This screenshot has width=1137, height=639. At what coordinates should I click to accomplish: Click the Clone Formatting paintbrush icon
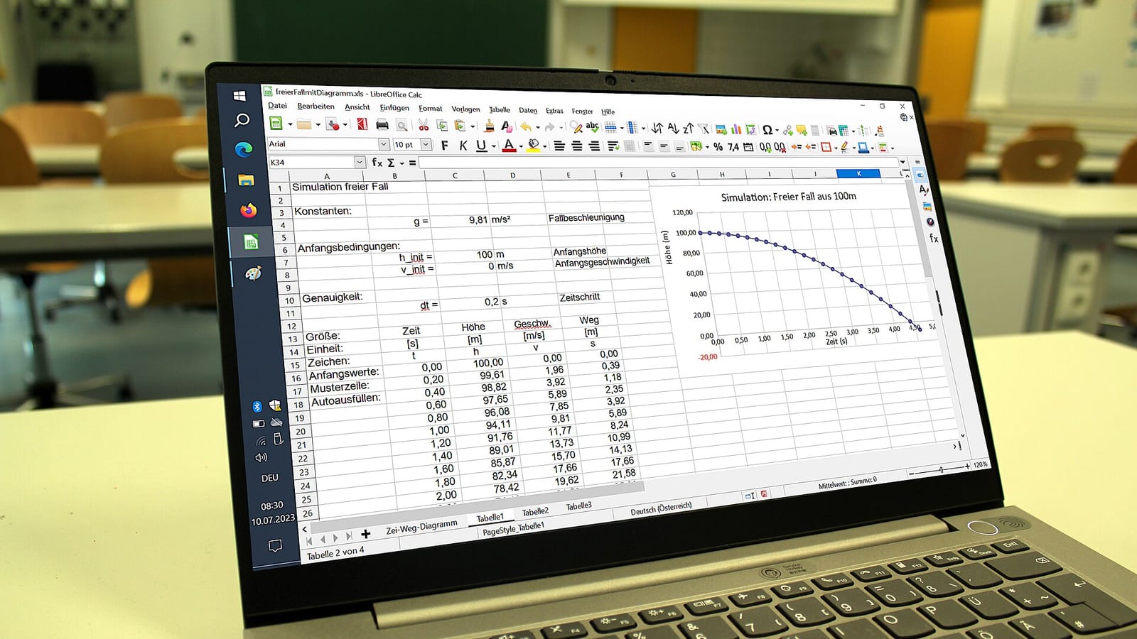[x=489, y=126]
